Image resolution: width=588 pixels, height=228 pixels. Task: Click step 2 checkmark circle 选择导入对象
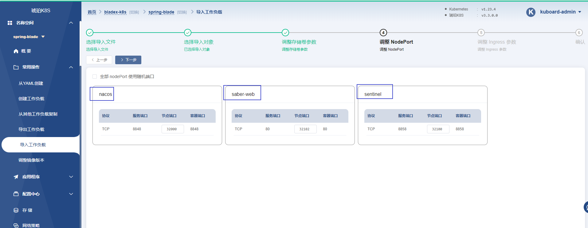188,33
